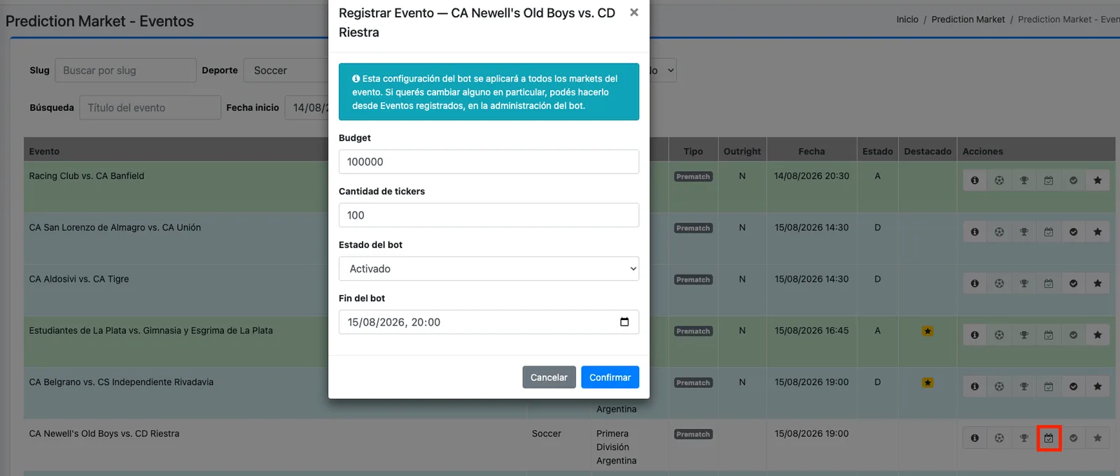1120x476 pixels.
Task: Click calendar-check icon in Aldosivi row
Action: click(1049, 284)
